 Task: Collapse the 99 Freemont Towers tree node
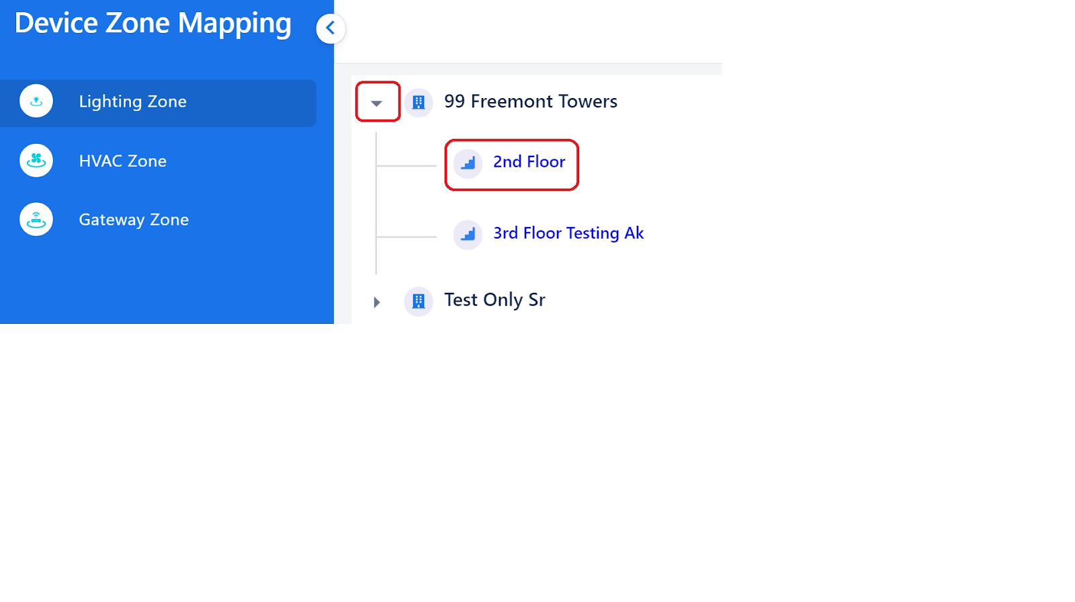click(377, 103)
